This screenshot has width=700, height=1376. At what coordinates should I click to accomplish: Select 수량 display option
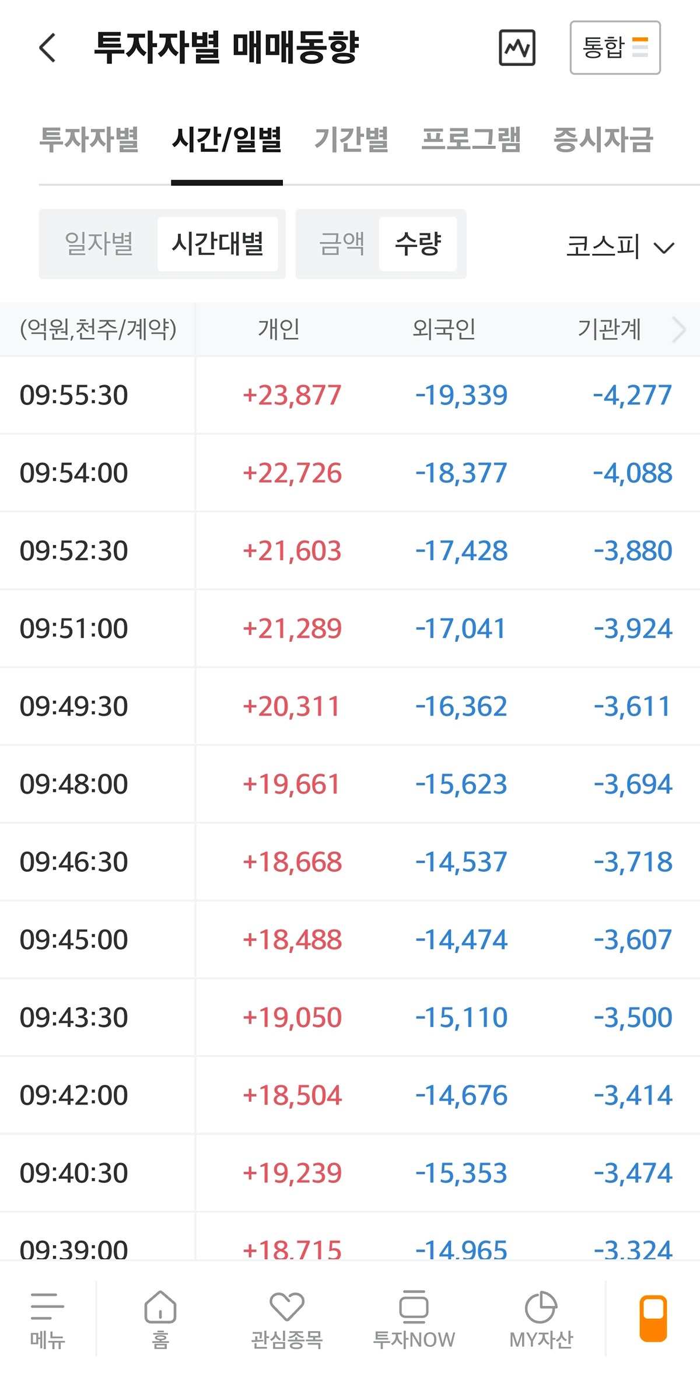click(418, 244)
